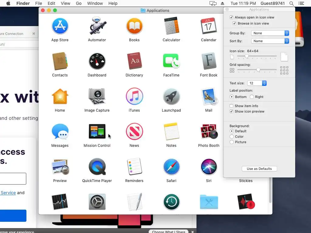Open the File menu

(x=39, y=3)
